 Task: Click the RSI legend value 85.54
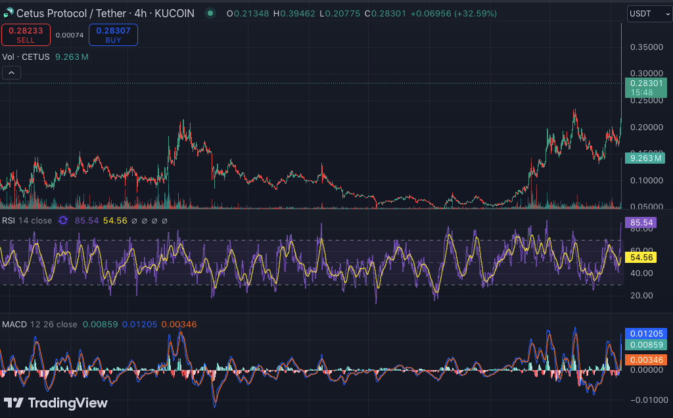[87, 221]
